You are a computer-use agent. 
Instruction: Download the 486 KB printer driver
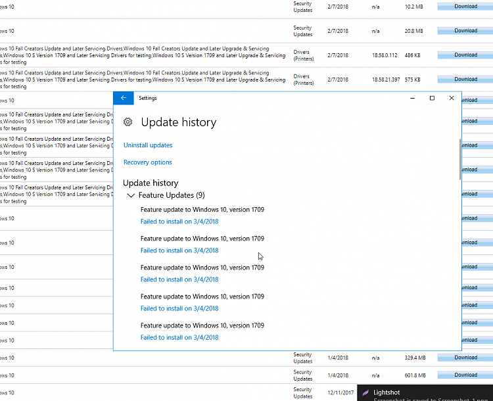(x=465, y=55)
